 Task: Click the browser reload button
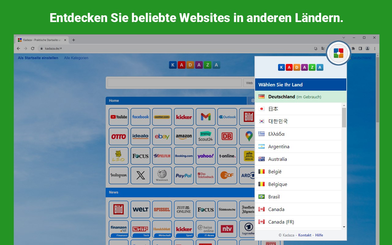(33, 48)
